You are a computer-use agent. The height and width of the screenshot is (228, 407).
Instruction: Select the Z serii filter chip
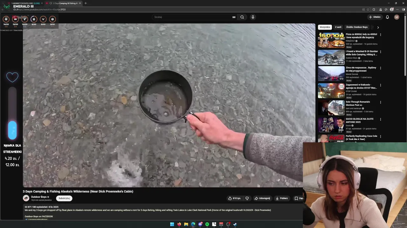tap(338, 27)
